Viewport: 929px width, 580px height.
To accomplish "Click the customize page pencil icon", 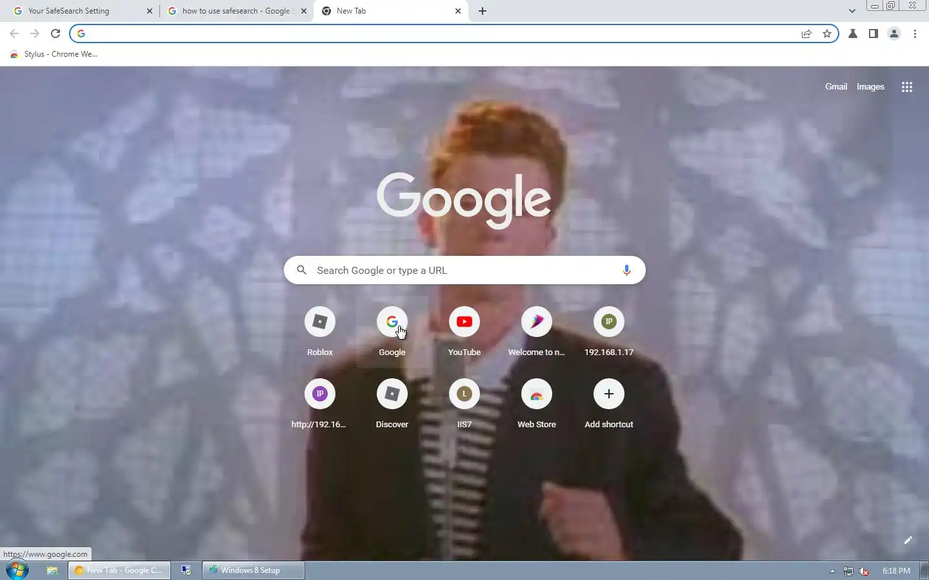I will click(908, 540).
